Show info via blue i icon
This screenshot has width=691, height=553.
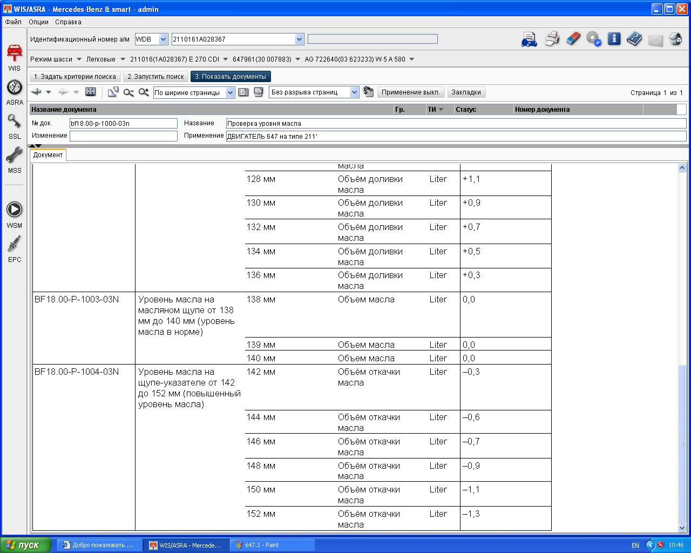[x=614, y=38]
